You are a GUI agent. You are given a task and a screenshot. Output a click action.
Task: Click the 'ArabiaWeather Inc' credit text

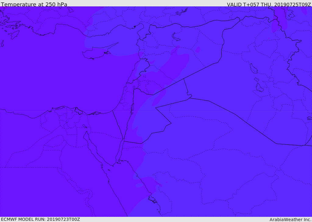[290, 220]
